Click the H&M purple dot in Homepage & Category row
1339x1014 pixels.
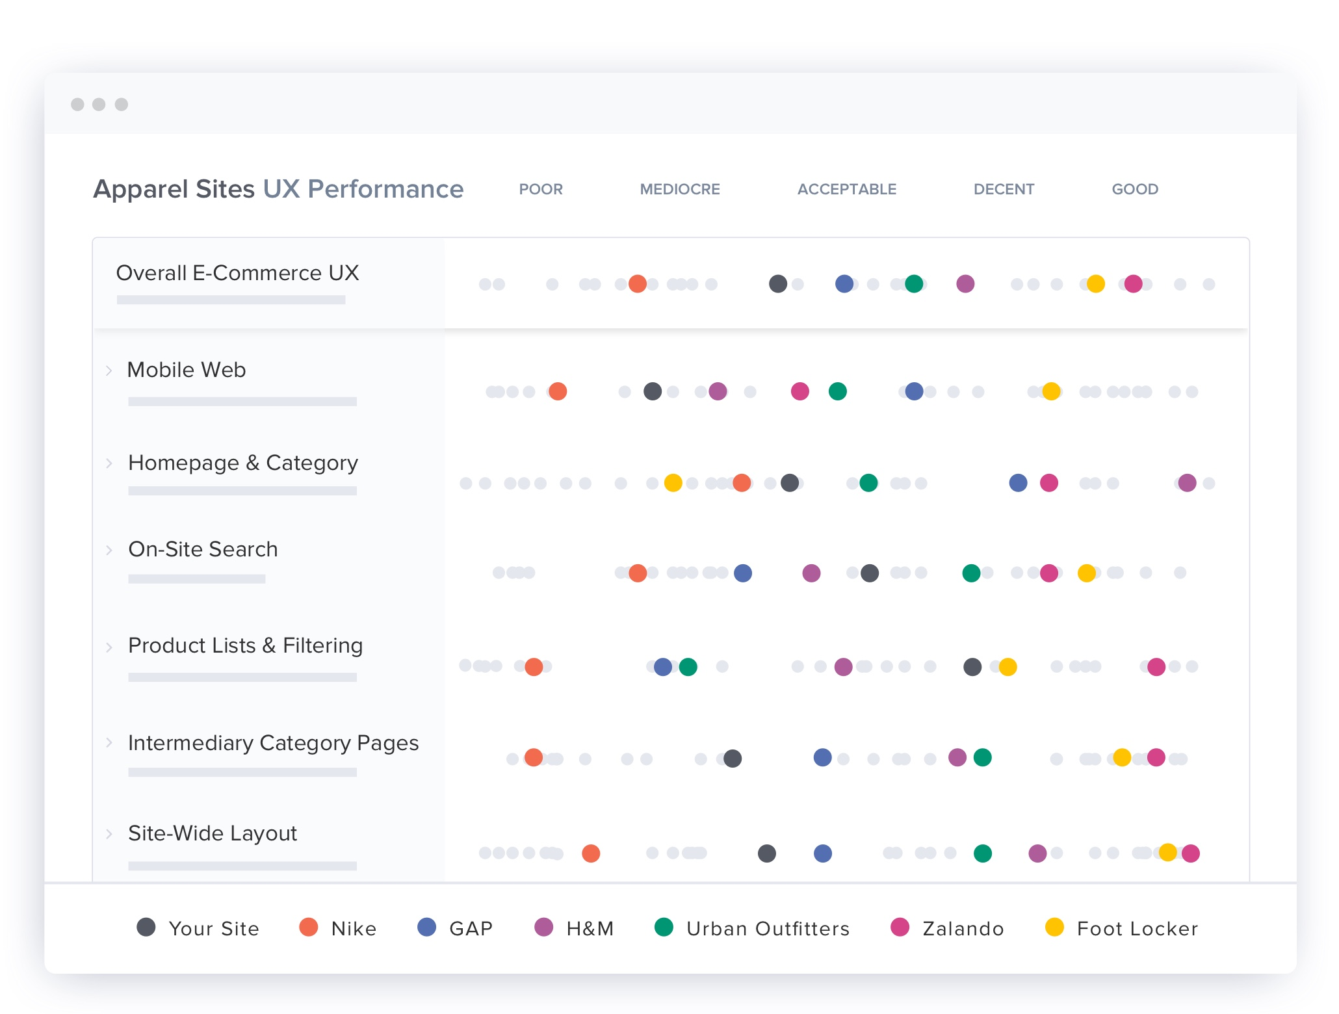[x=1187, y=483]
